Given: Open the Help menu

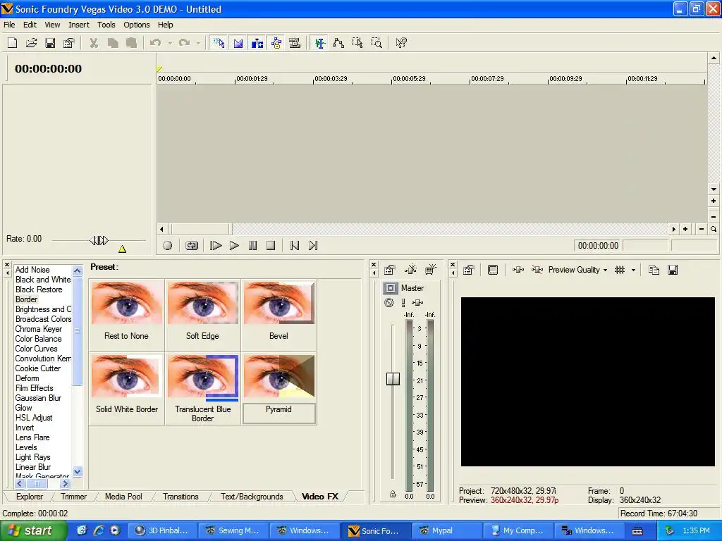Looking at the screenshot, I should (x=165, y=25).
